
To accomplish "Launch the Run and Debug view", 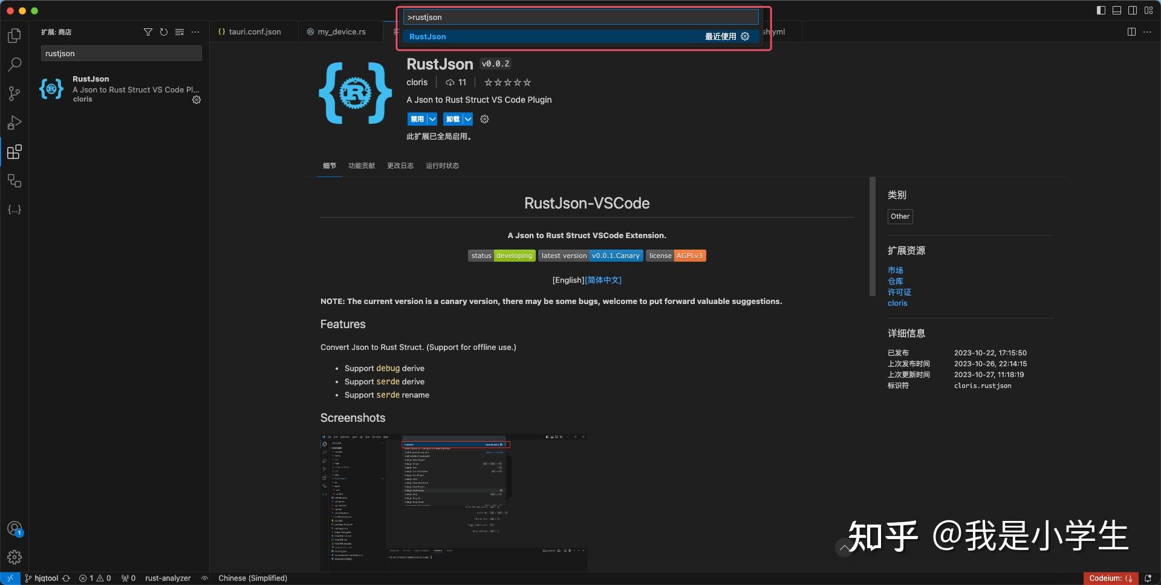I will (x=14, y=123).
